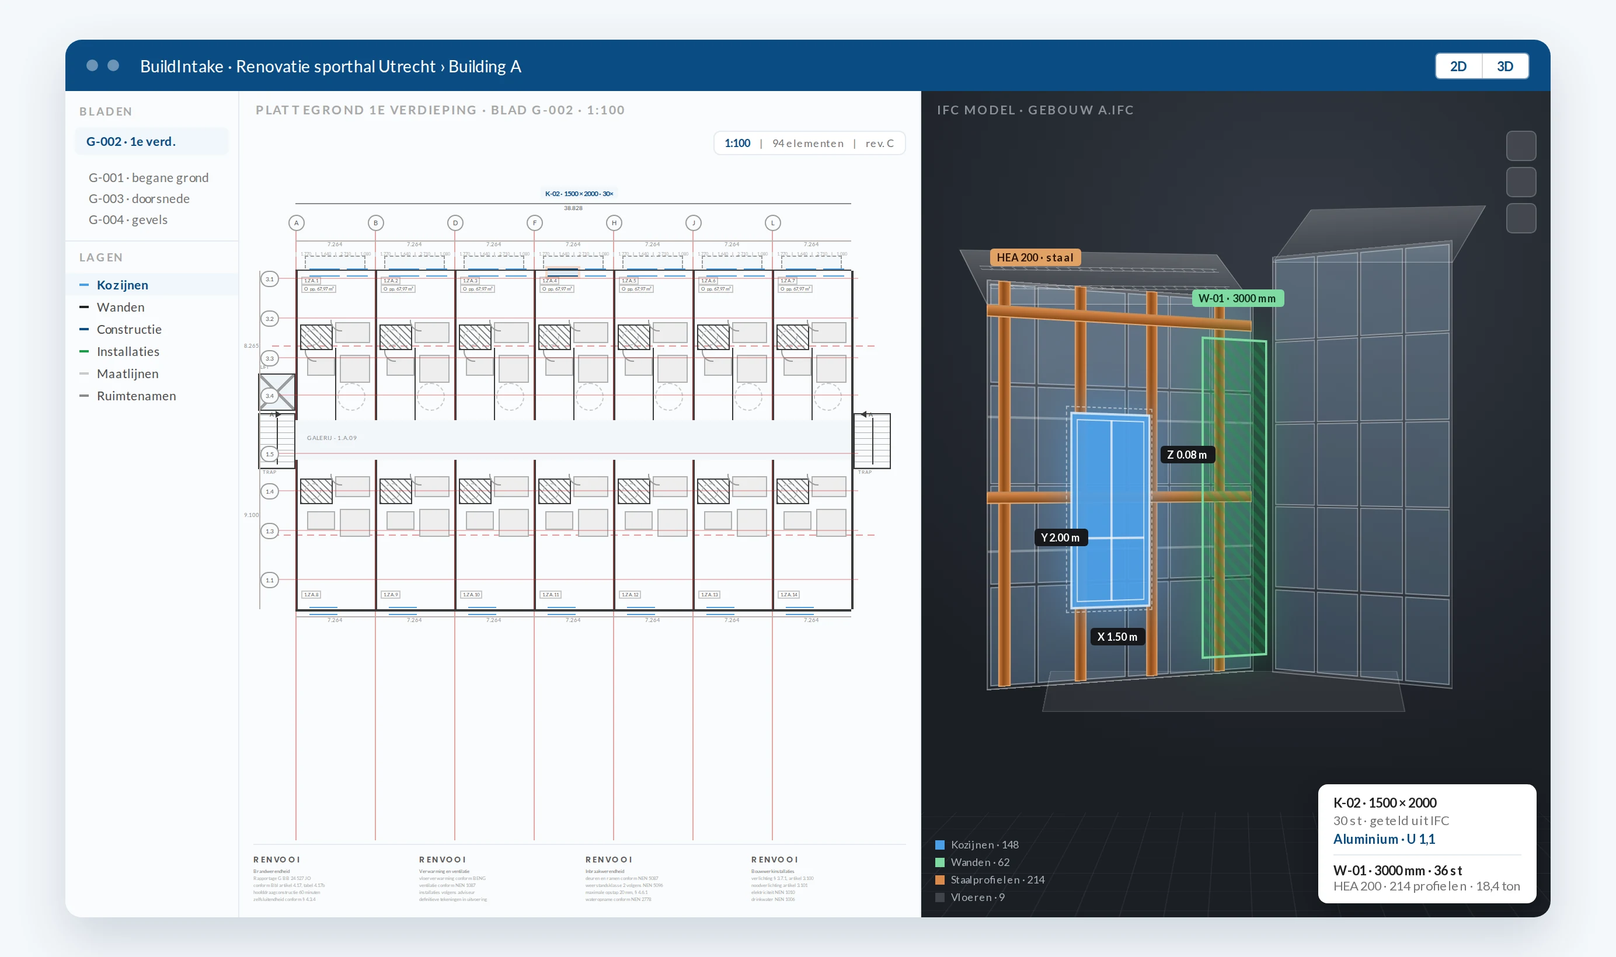Click the dark Vloeren · 9 legend swatch
This screenshot has height=957, width=1616.
940,897
